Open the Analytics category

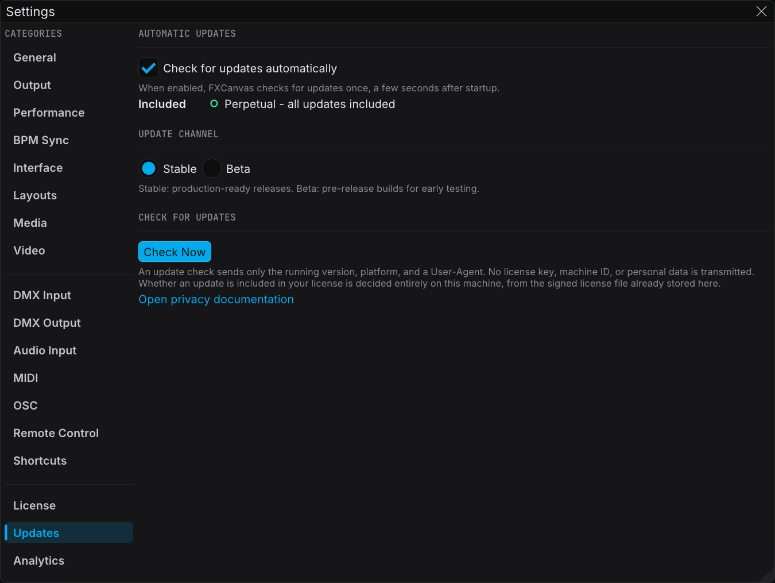click(69, 561)
